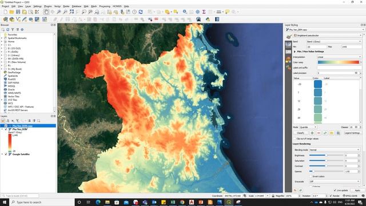This screenshot has width=366, height=206.
Task: Remove selected color ramp entry with red minus
Action: [319, 133]
